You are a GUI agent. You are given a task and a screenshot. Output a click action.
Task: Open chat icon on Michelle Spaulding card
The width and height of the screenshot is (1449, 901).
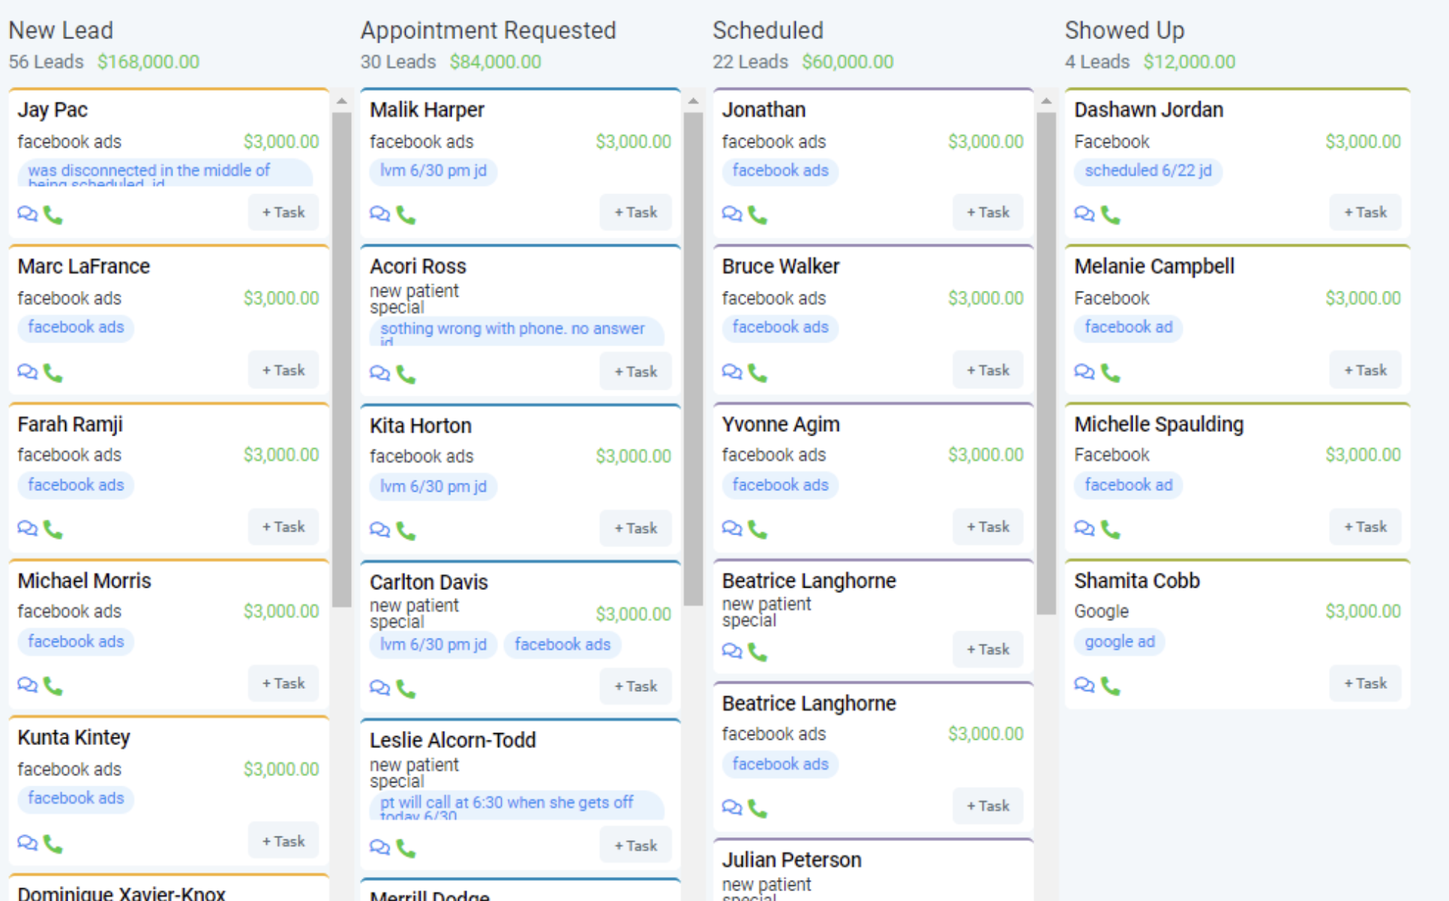[1084, 529]
